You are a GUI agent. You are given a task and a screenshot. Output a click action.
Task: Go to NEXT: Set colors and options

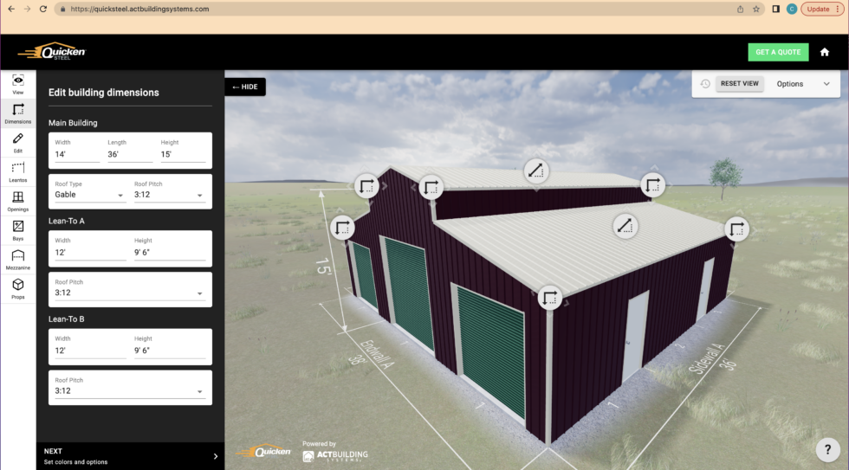pos(130,456)
